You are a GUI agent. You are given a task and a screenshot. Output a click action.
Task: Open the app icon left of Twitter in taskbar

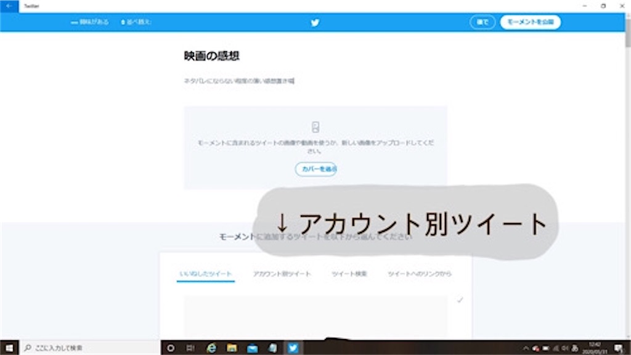click(x=273, y=348)
